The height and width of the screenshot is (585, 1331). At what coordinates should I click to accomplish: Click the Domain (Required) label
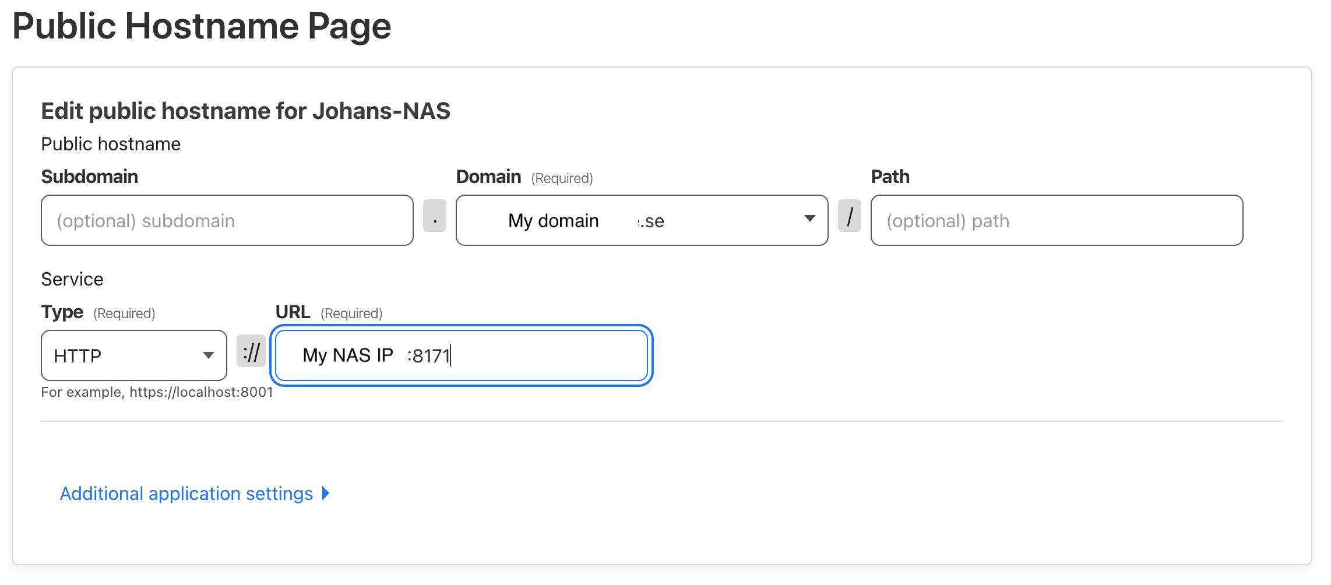[x=524, y=177]
